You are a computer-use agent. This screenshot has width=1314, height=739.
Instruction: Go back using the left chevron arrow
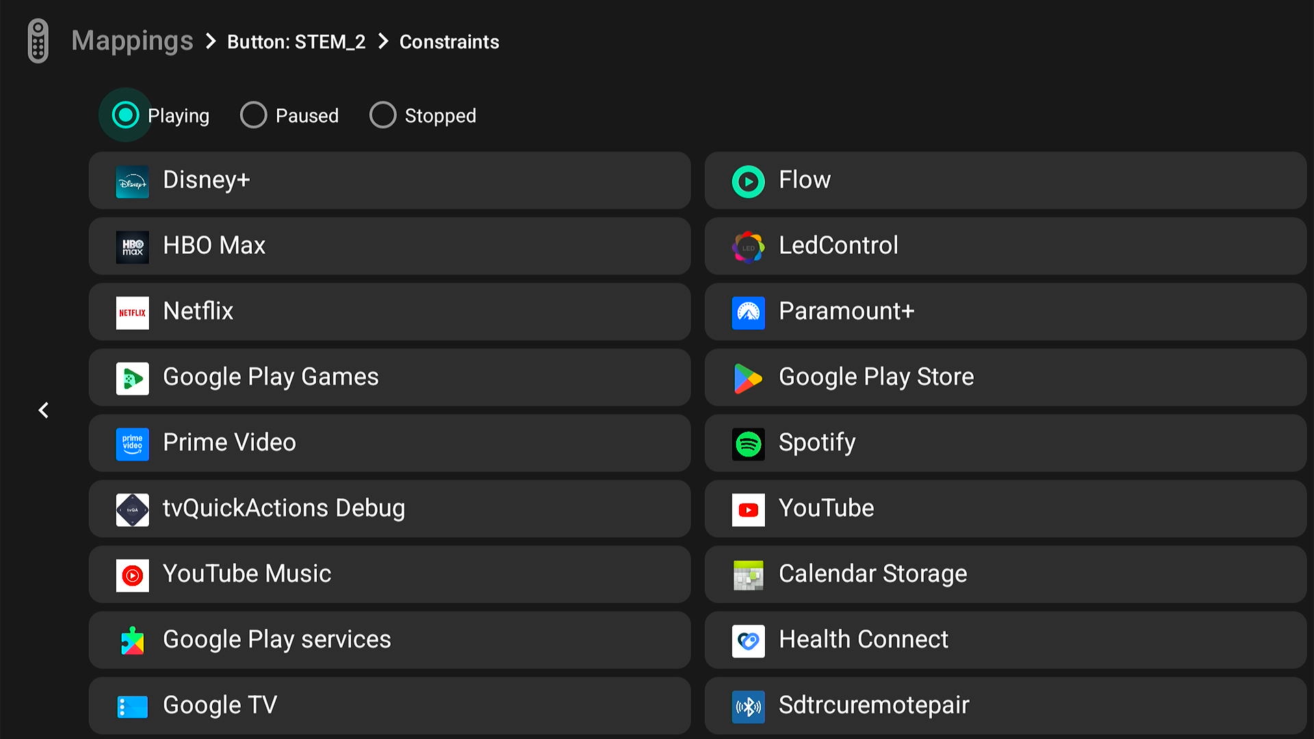(44, 410)
